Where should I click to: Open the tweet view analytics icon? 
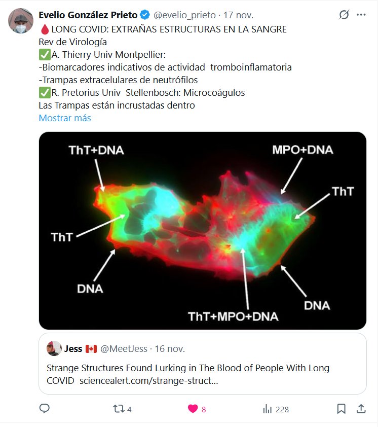pos(267,409)
